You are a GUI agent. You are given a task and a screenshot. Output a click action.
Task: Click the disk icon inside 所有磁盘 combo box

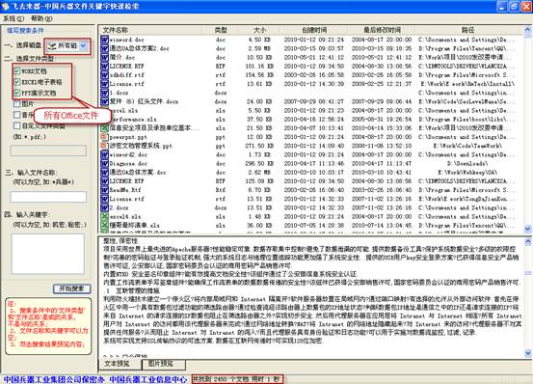[52, 46]
